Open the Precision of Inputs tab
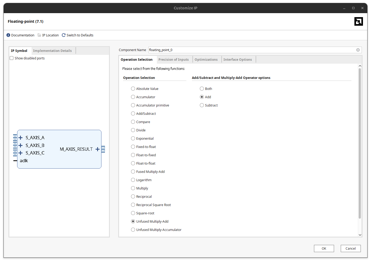The width and height of the screenshot is (371, 262). 173,59
